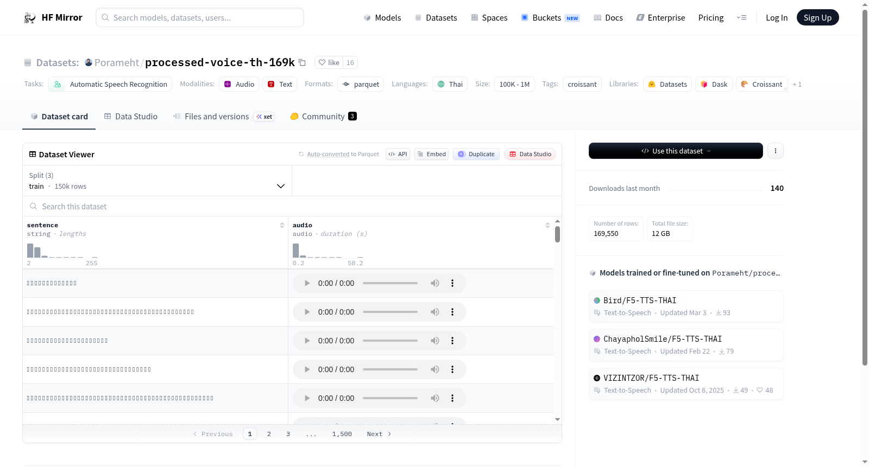Screen dimensions: 869x467
Task: Open Data Studio from the viewer header button
Action: [530, 154]
